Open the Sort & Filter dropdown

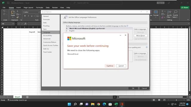coord(169,14)
